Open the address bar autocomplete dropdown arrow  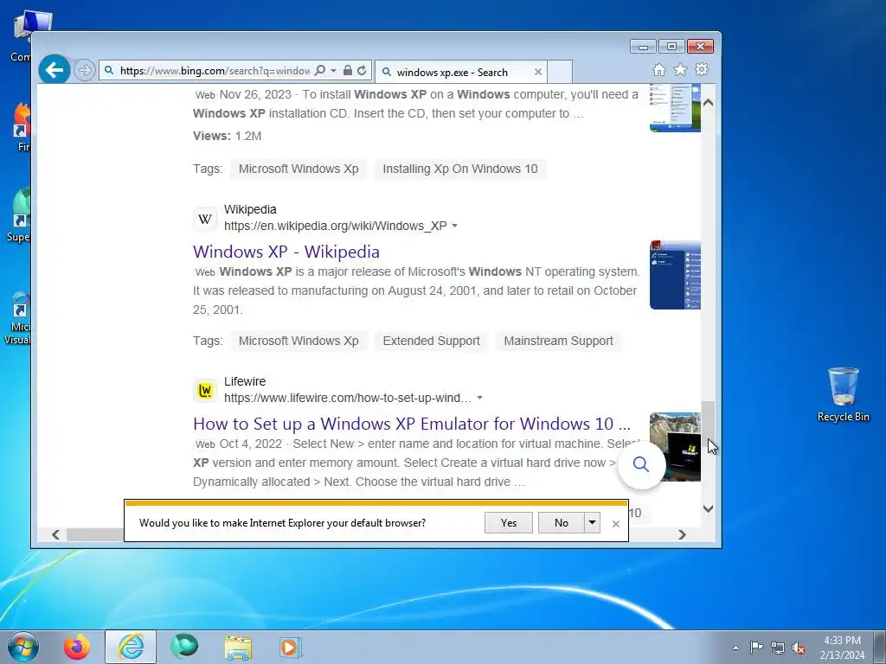[x=333, y=71]
